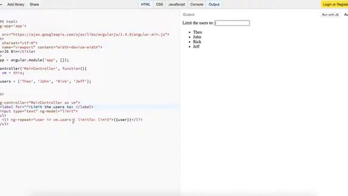Place cursor on the label 'Limit the users to' code line
Image resolution: width=348 pixels, height=196 pixels.
pos(47,107)
